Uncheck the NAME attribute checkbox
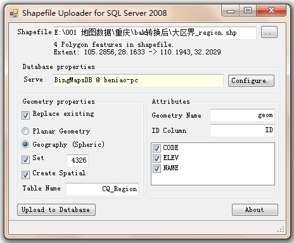The width and height of the screenshot is (294, 243). pos(157,168)
